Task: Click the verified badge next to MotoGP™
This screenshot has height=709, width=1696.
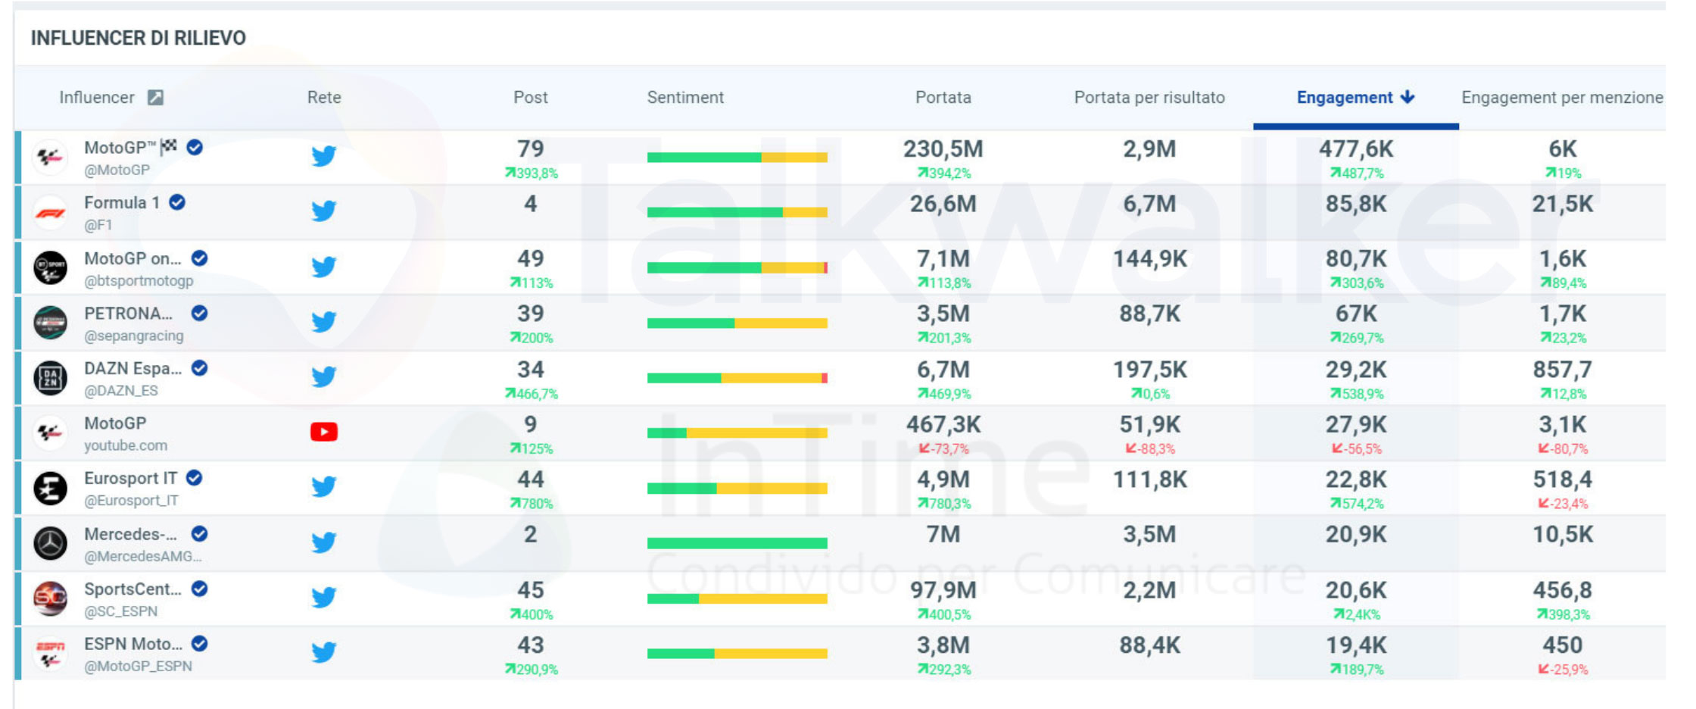Action: (x=195, y=147)
